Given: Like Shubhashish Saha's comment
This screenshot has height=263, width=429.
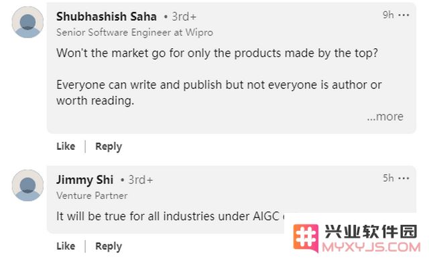Looking at the screenshot, I should tap(66, 147).
